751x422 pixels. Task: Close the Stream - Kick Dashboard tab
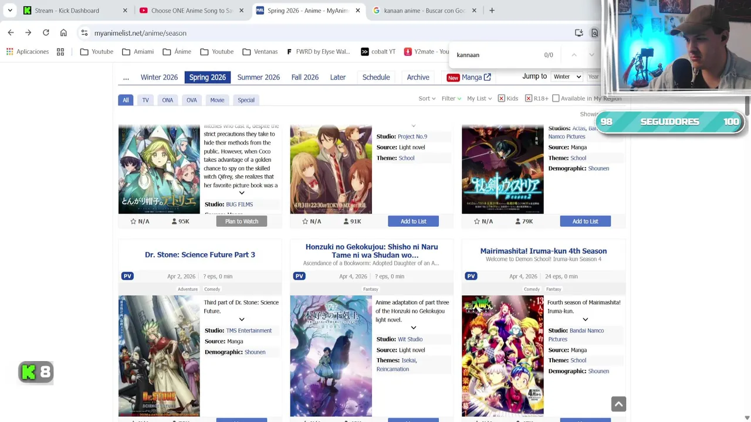[125, 11]
